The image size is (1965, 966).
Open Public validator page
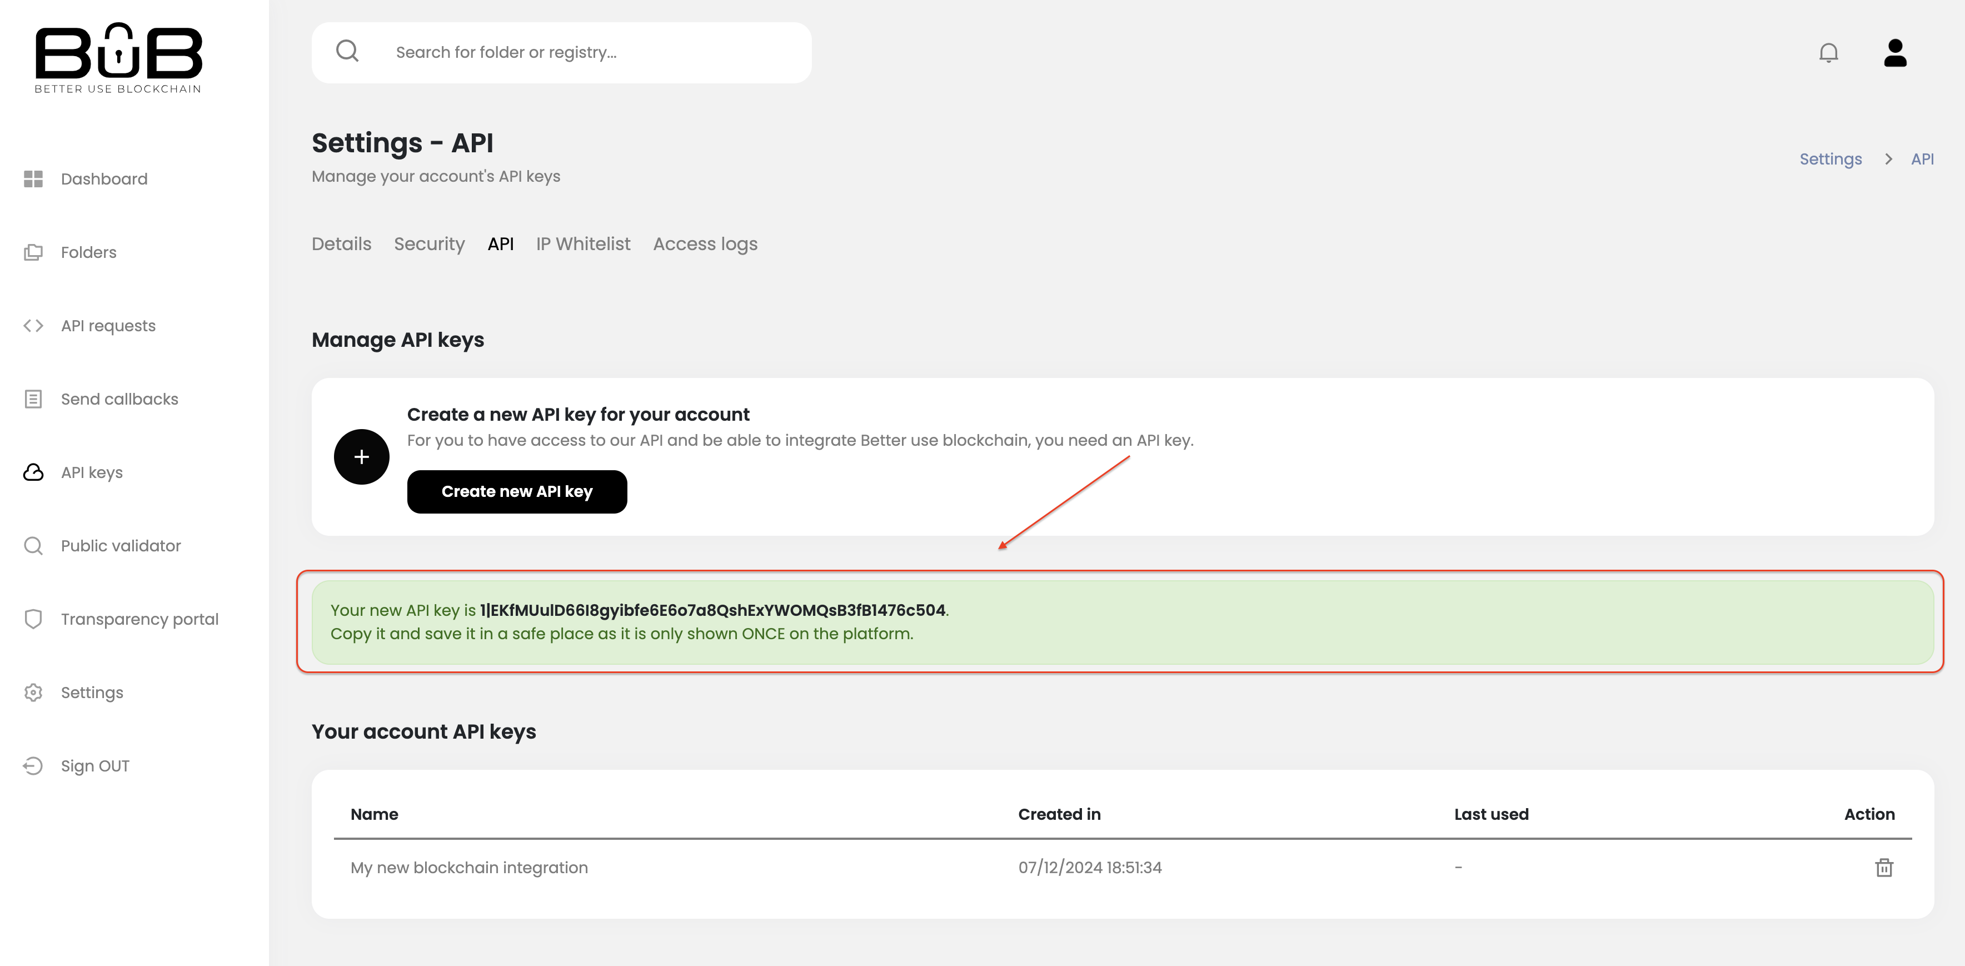[121, 546]
